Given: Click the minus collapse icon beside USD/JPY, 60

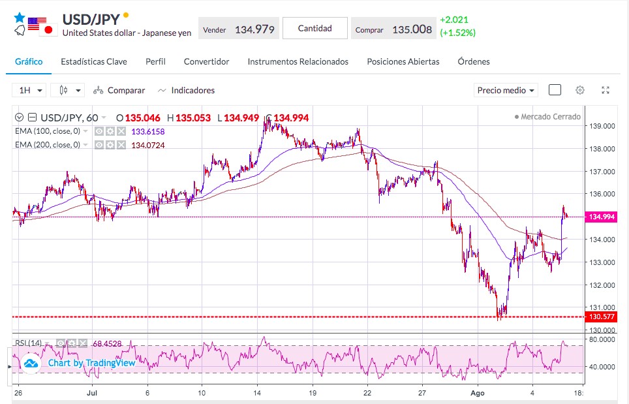Looking at the screenshot, I should point(33,117).
